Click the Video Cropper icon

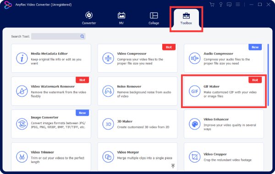pyautogui.click(x=194, y=157)
